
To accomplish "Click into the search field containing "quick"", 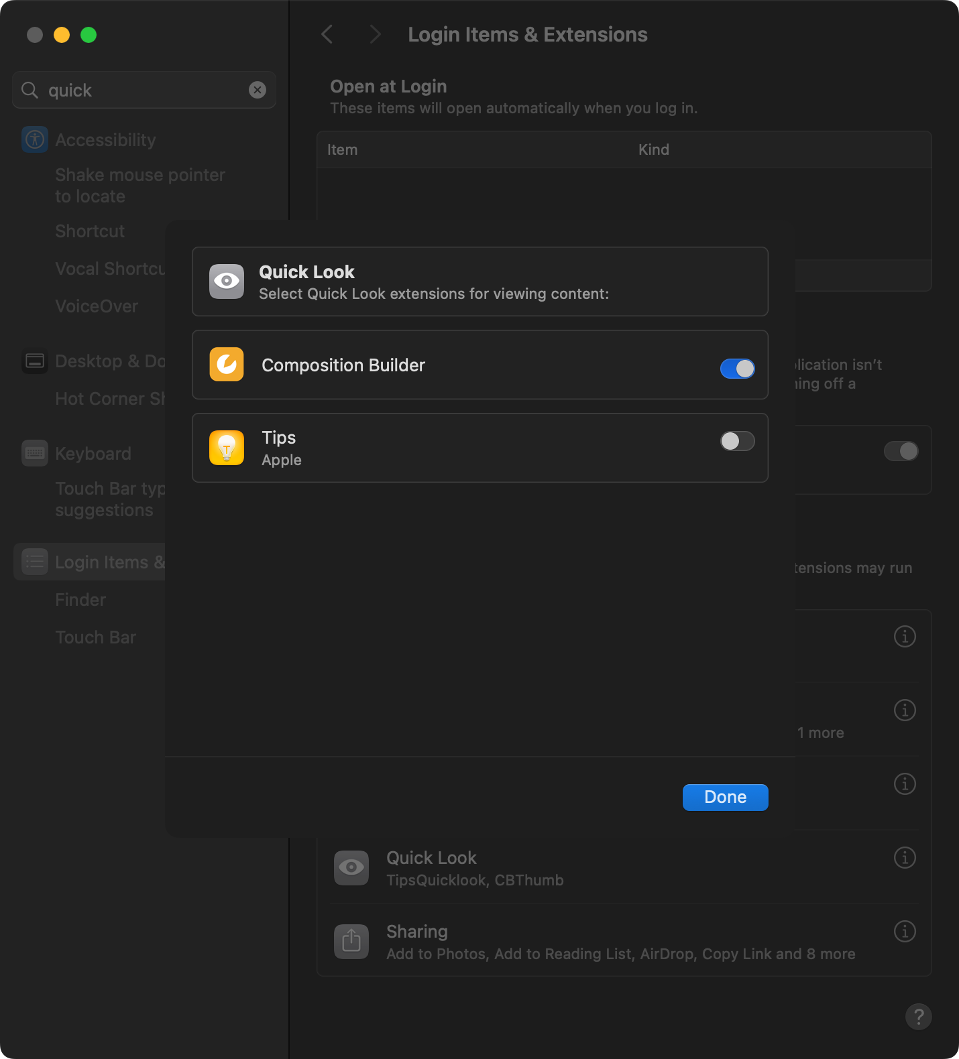I will click(x=144, y=90).
